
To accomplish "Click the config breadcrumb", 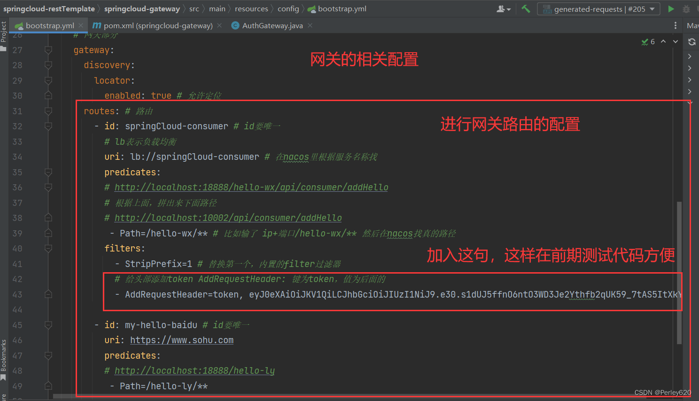I will coord(288,9).
